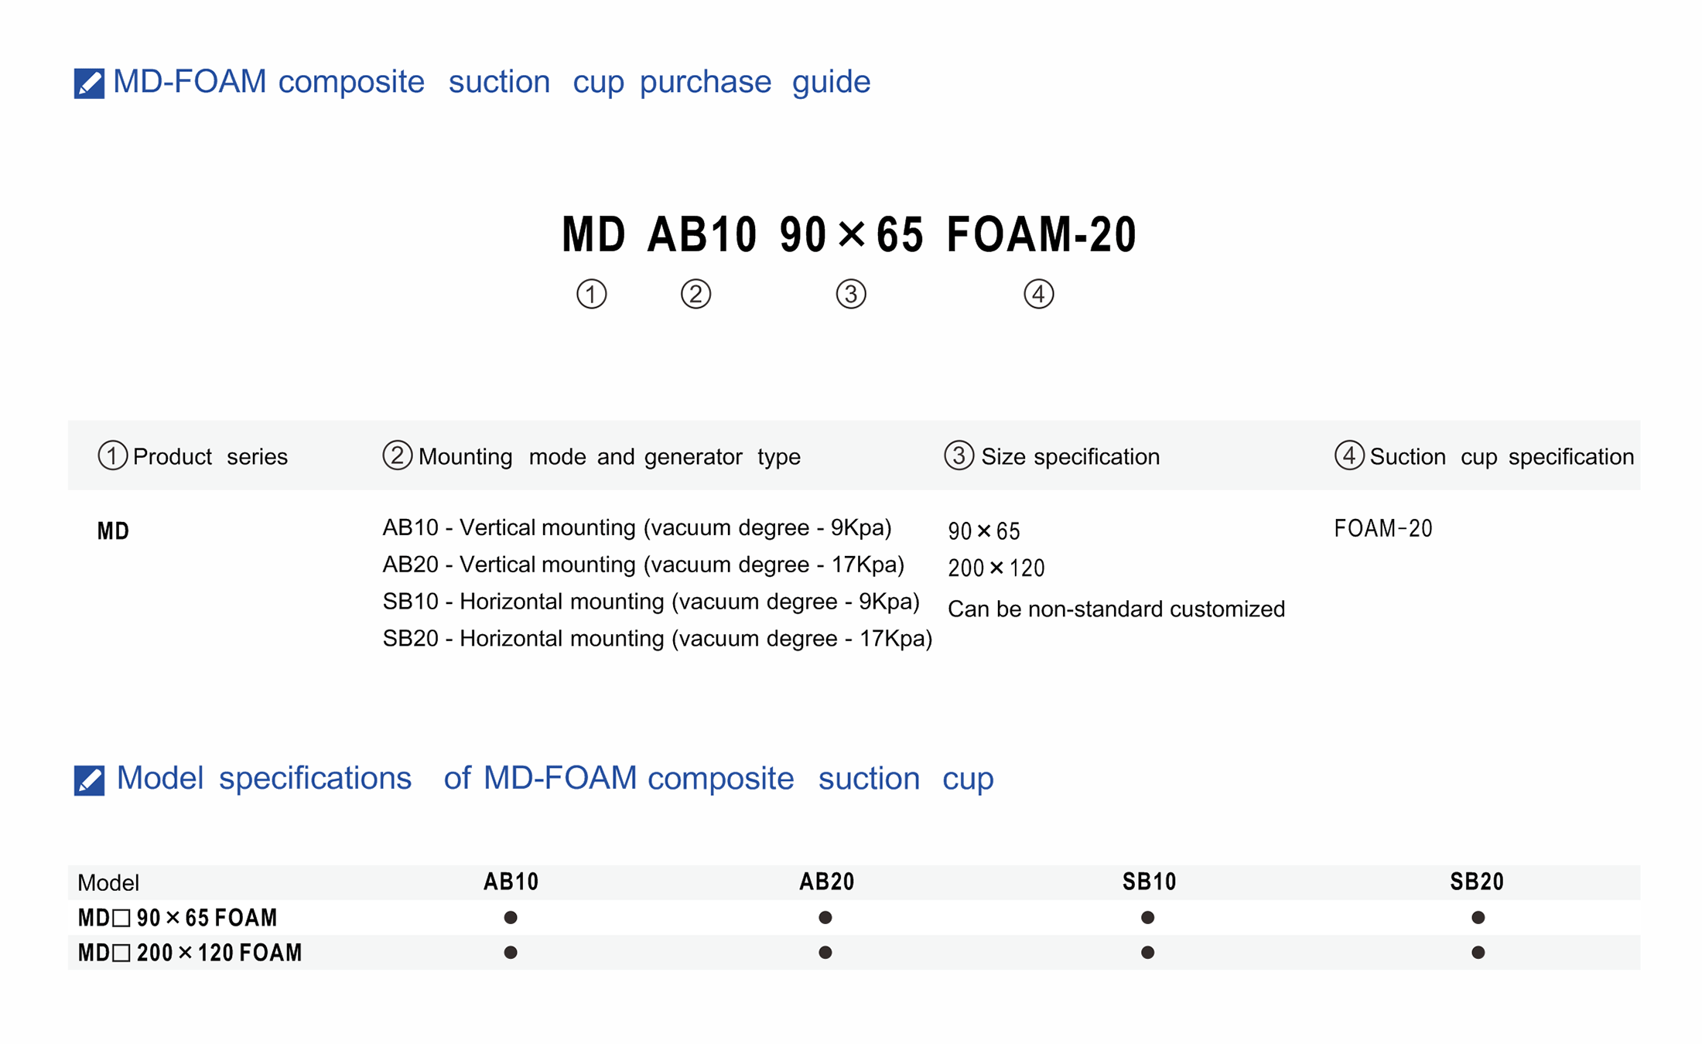The height and width of the screenshot is (1044, 1702).
Task: Click the 200×120 size specification entry
Action: (996, 568)
